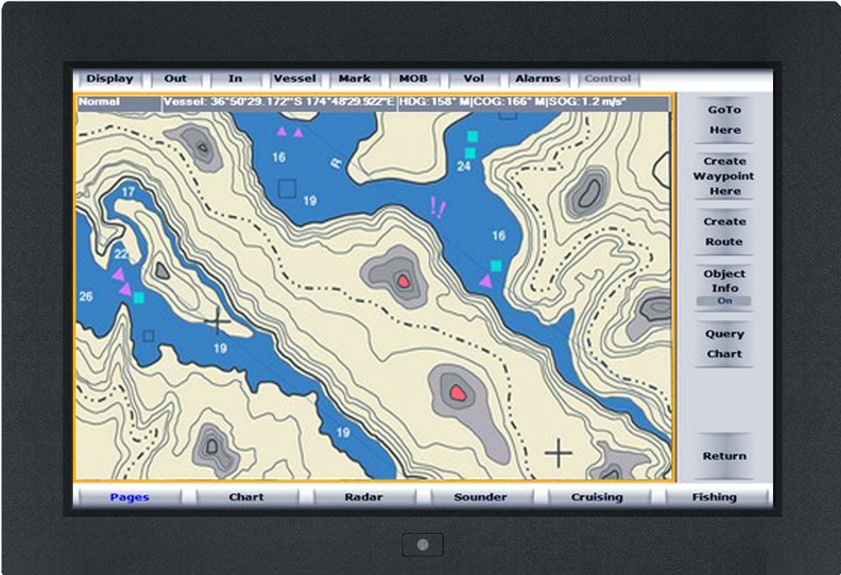Switch to the Chart tab
Screen dimensions: 841x575
(x=247, y=497)
